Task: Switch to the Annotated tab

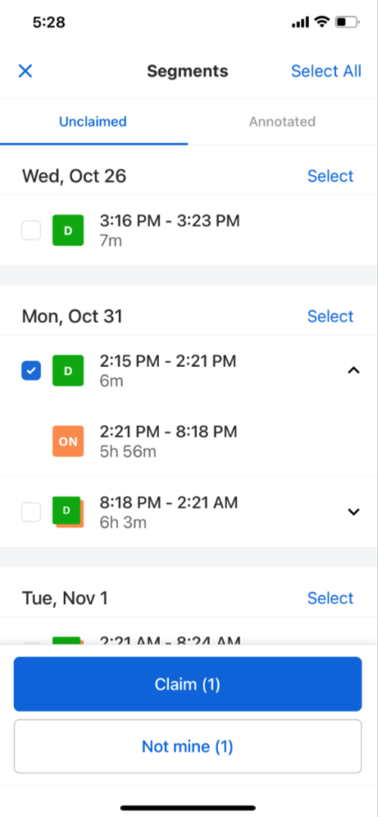Action: pyautogui.click(x=282, y=121)
